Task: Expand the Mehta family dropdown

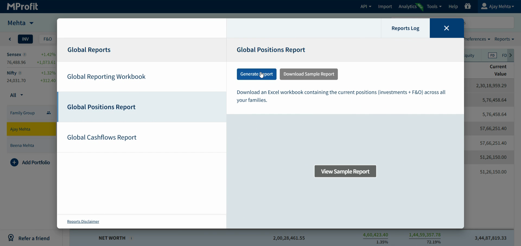Action: pos(21,23)
